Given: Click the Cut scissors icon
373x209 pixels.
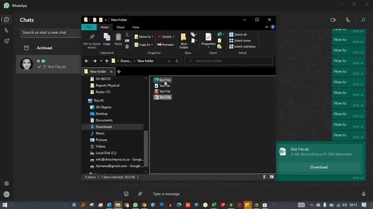Looking at the screenshot, I should [127, 35].
